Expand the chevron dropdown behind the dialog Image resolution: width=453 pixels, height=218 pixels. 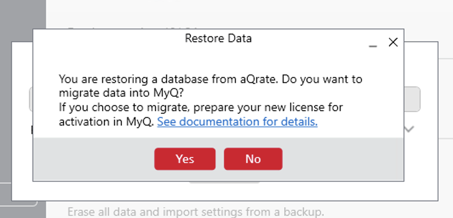click(x=409, y=129)
